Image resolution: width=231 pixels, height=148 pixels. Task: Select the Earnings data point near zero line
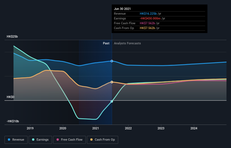point(112,101)
